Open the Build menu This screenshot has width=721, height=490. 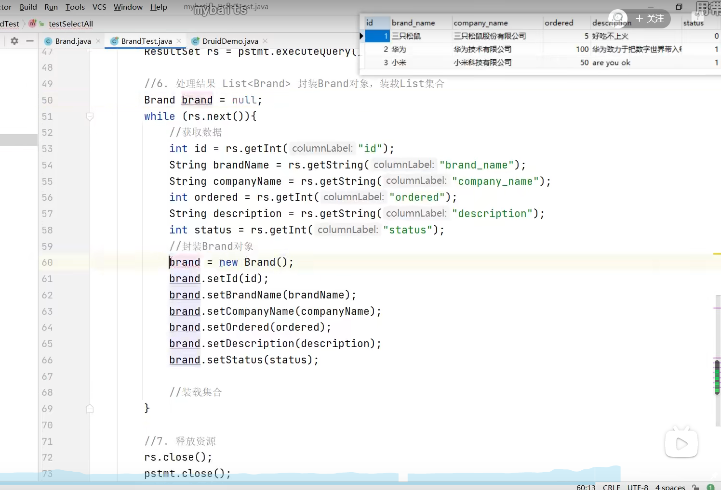[x=28, y=7]
